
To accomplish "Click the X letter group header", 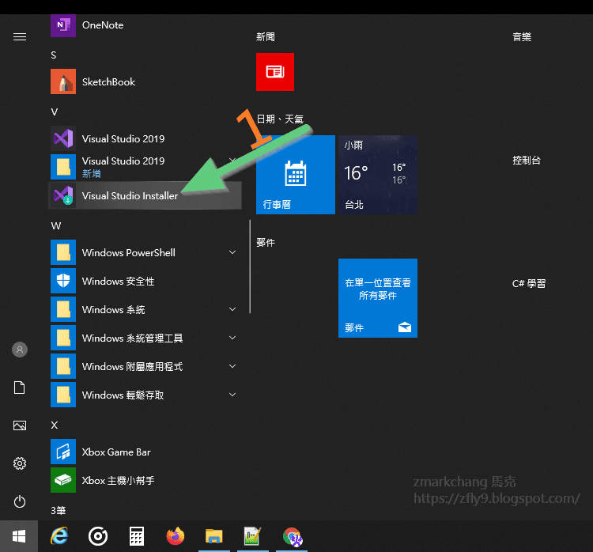I will [55, 425].
